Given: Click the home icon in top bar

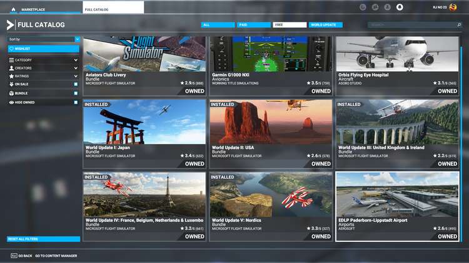Looking at the screenshot, I should 13,9.
